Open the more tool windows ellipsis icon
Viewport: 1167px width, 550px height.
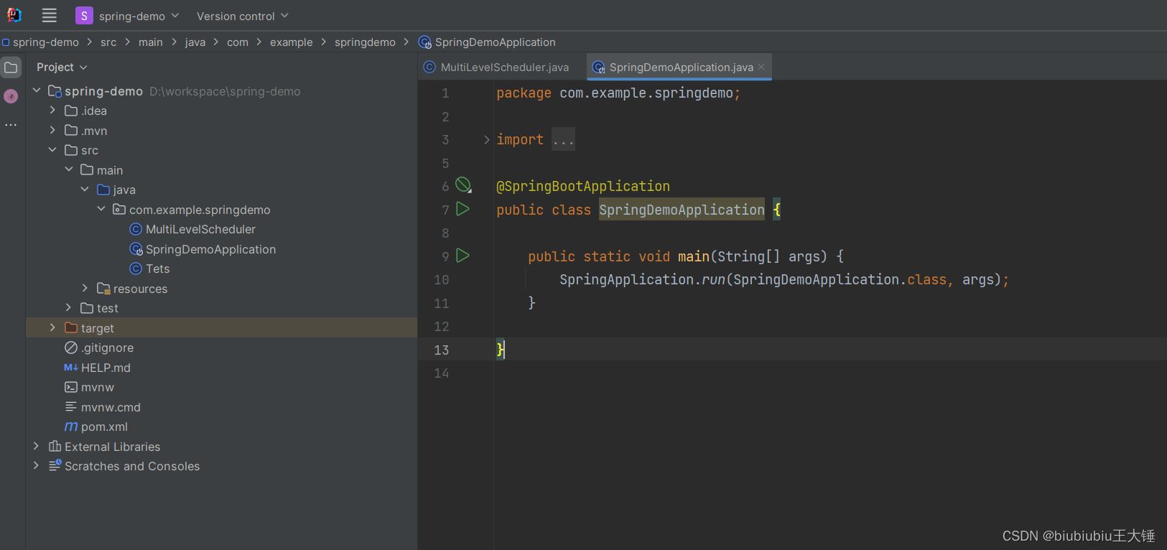(x=11, y=125)
